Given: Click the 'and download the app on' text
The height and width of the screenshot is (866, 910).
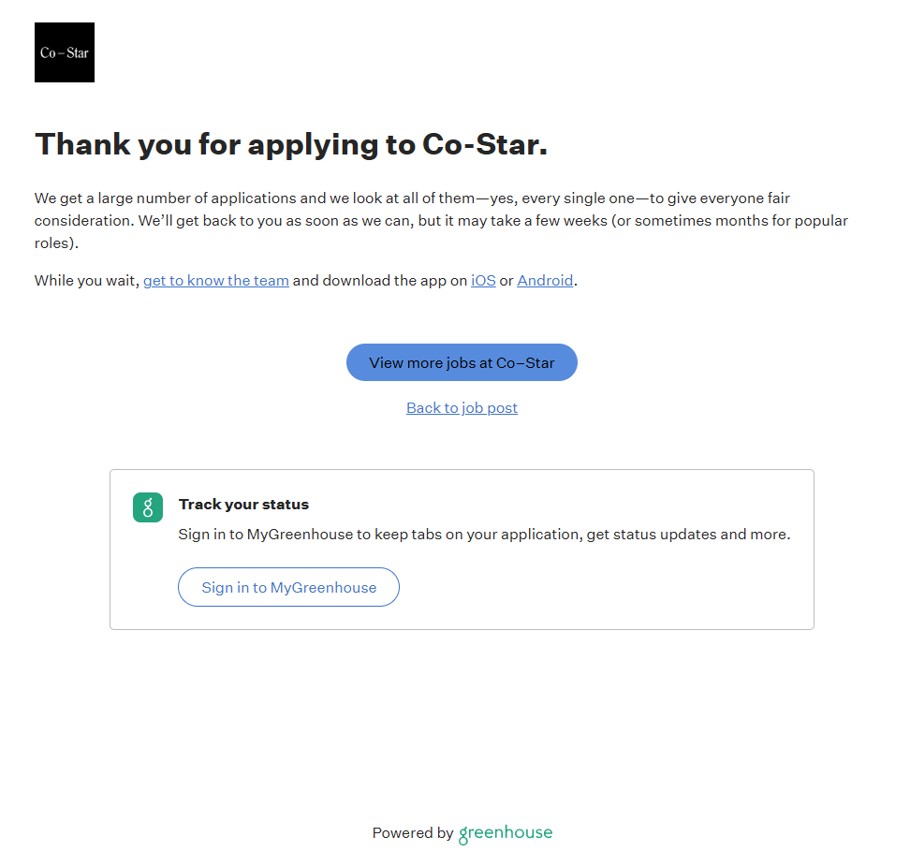Looking at the screenshot, I should pyautogui.click(x=379, y=280).
